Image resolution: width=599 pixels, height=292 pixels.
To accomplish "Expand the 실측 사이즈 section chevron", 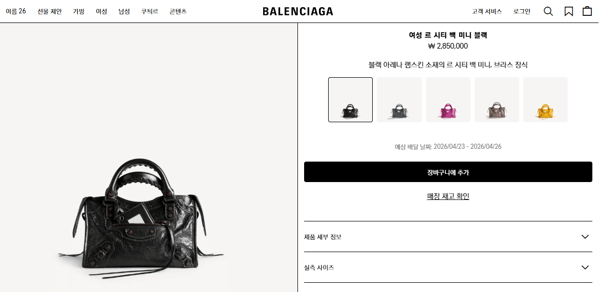I will [585, 267].
